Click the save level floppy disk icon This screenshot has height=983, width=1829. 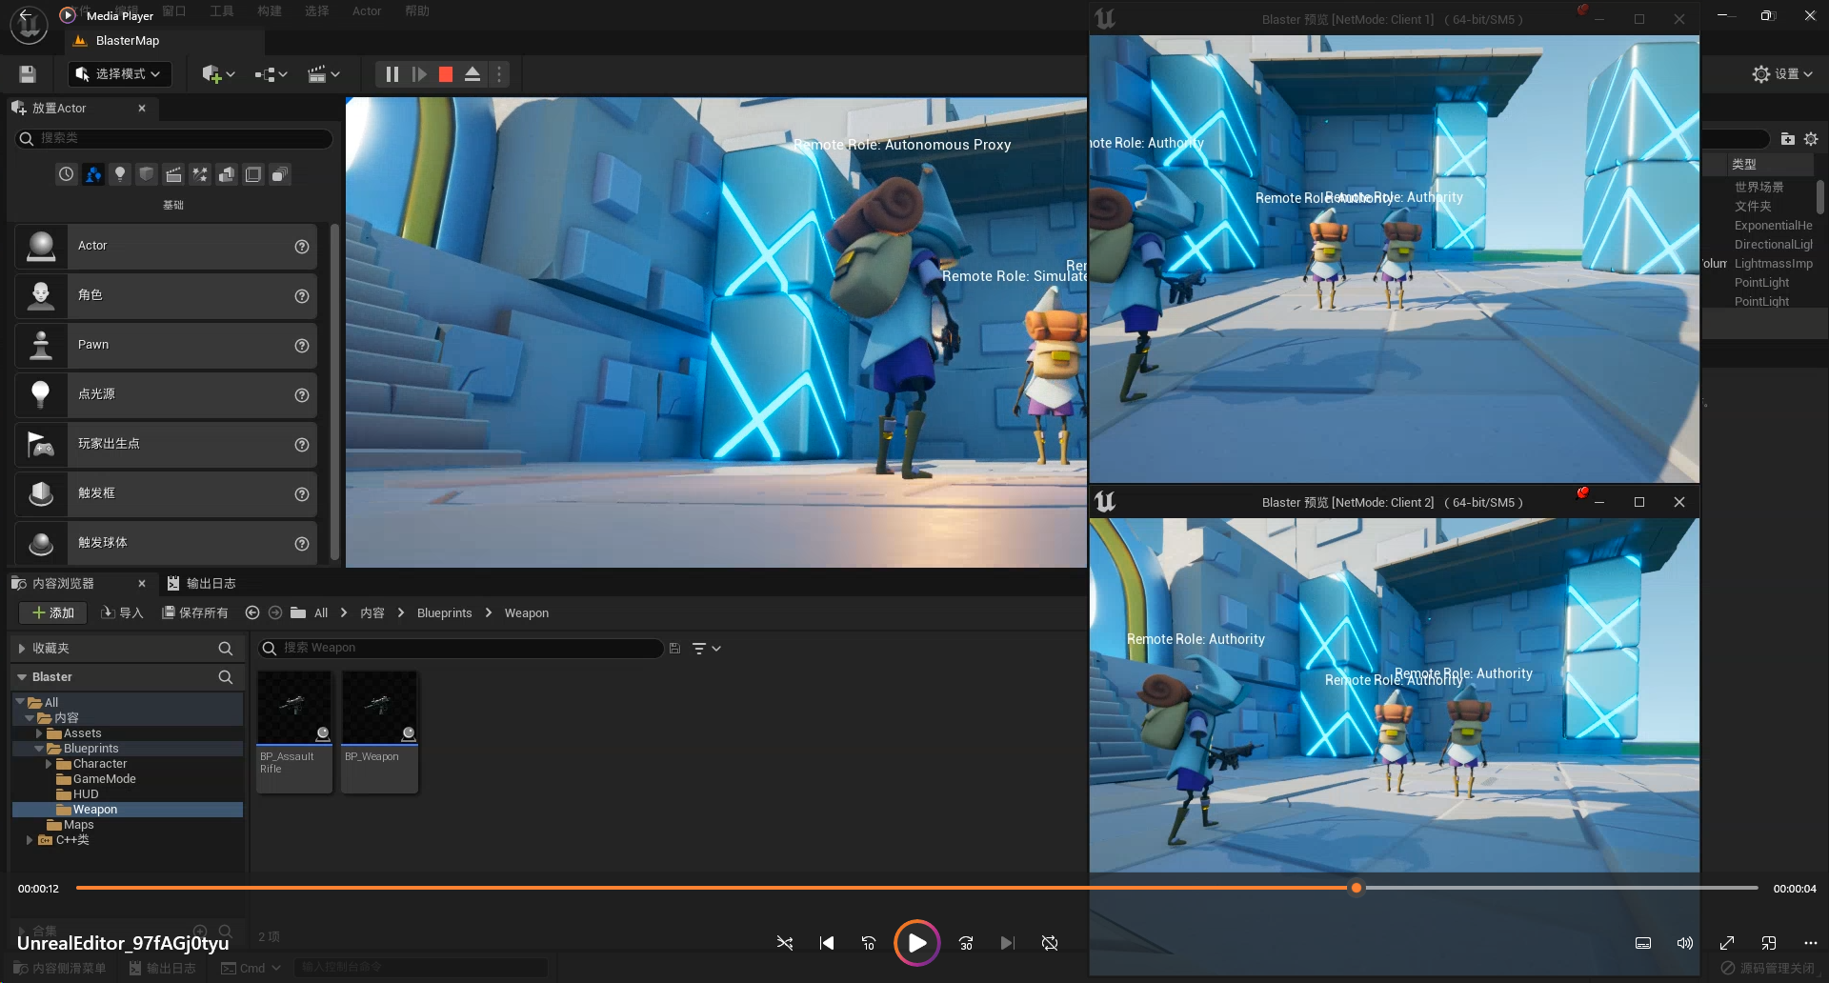(28, 74)
